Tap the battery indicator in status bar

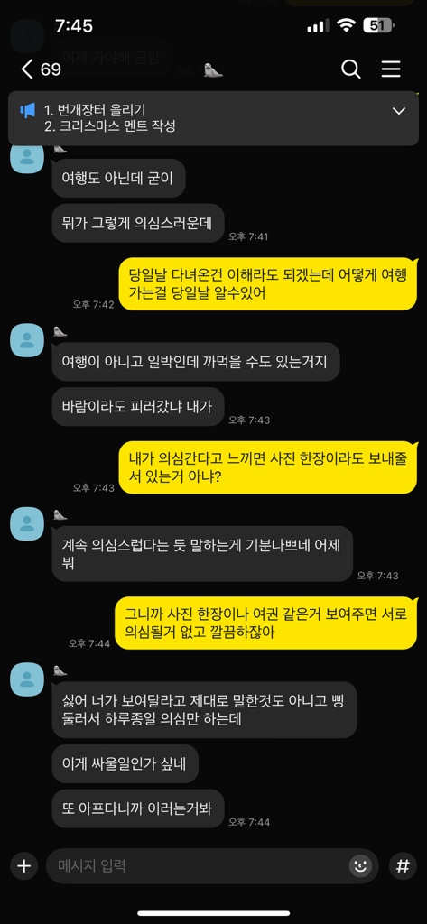tap(379, 26)
